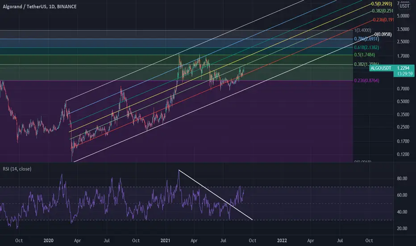The width and height of the screenshot is (416, 246).
Task: Click the 2.5000 price axis label
Action: click(x=403, y=42)
